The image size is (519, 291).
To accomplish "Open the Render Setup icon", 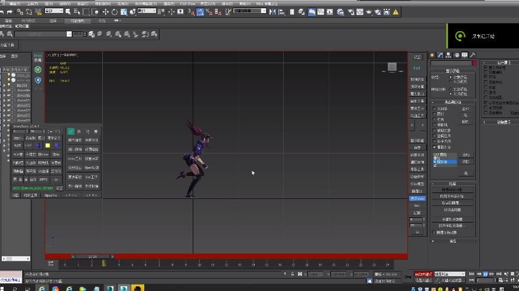I will pos(351,12).
